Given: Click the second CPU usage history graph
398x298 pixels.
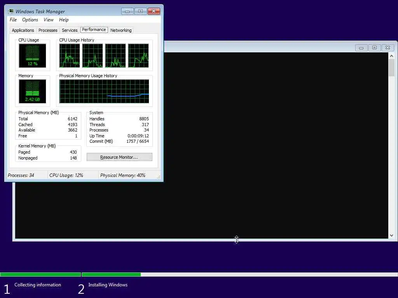Looking at the screenshot, I should pos(93,55).
